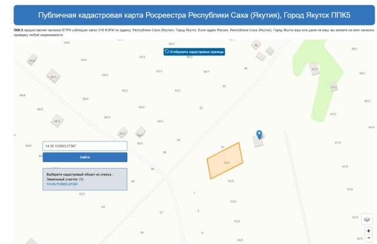Viewport: 377px width, 244px height.
Task: Click map label 56/3
Action: 107,117
